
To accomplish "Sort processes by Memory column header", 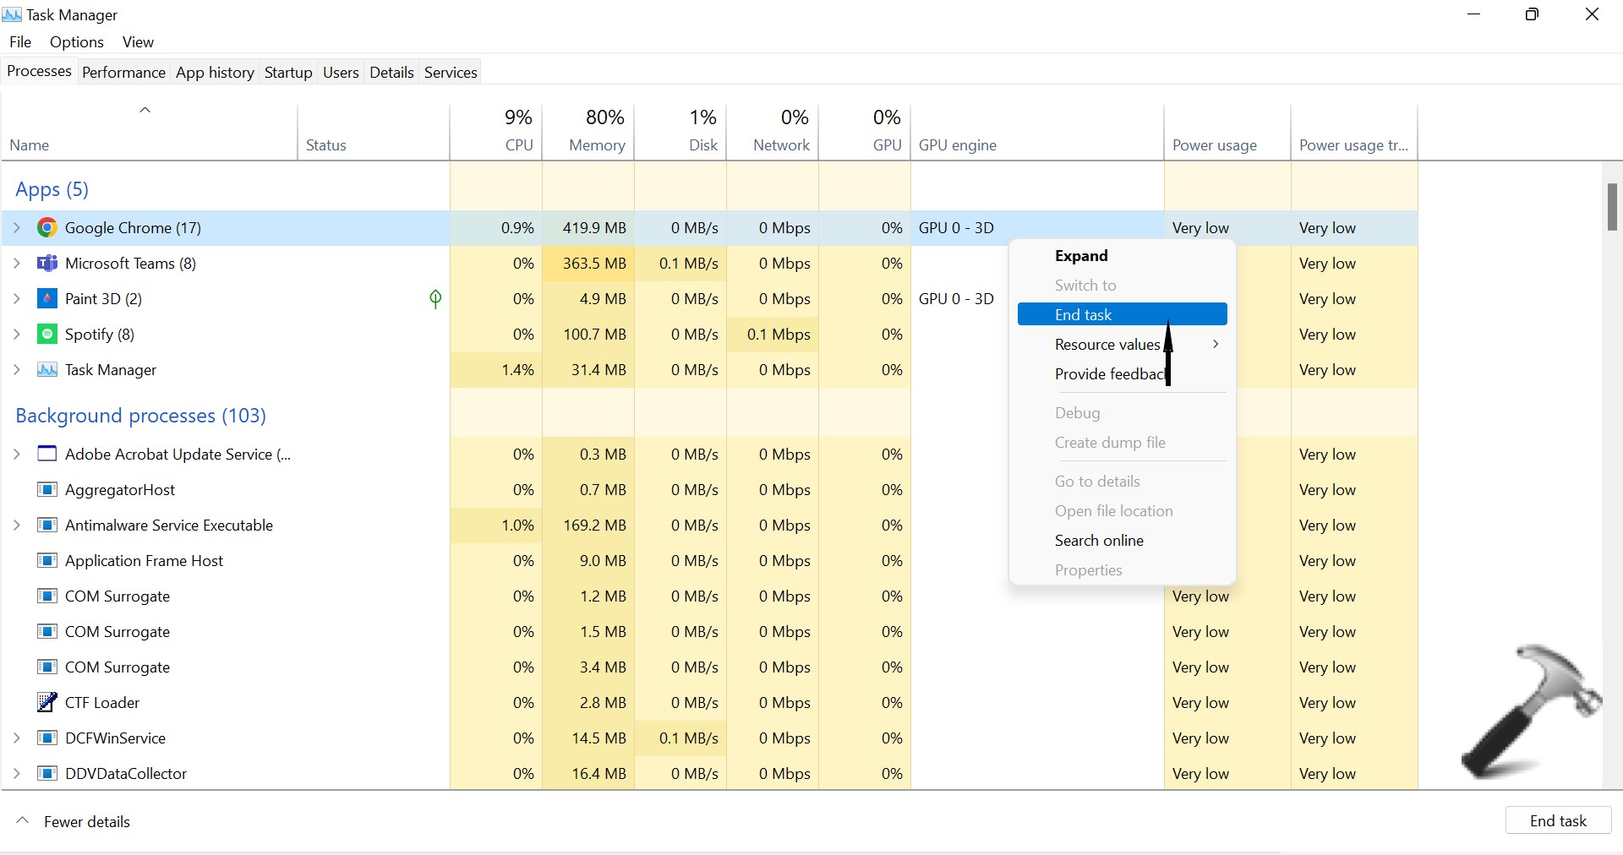I will pyautogui.click(x=596, y=145).
